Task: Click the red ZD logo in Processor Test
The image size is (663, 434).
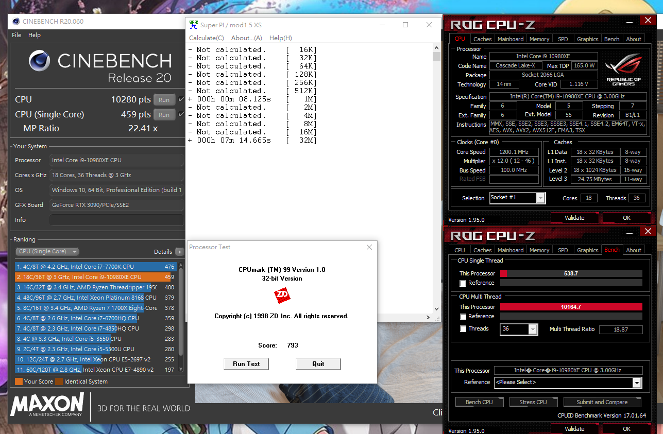Action: [x=282, y=295]
